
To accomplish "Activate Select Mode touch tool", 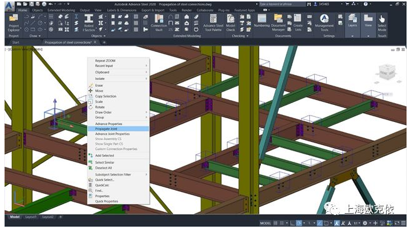I will click(382, 23).
